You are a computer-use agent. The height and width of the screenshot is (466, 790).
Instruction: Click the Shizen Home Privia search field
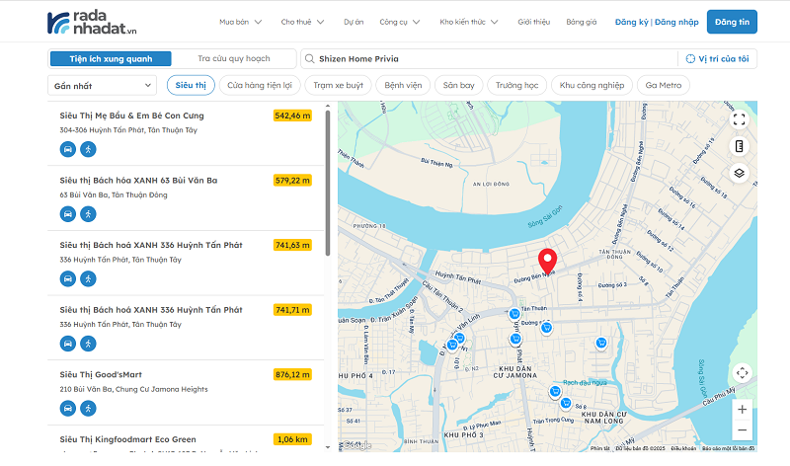pos(489,59)
